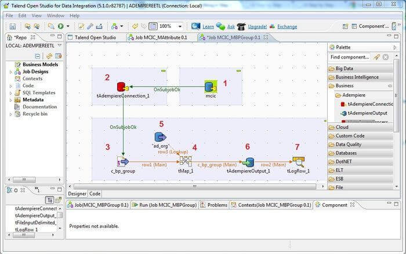Select the tAdempiereConnection_1 component icon
This screenshot has height=254, width=406.
pyautogui.click(x=122, y=87)
